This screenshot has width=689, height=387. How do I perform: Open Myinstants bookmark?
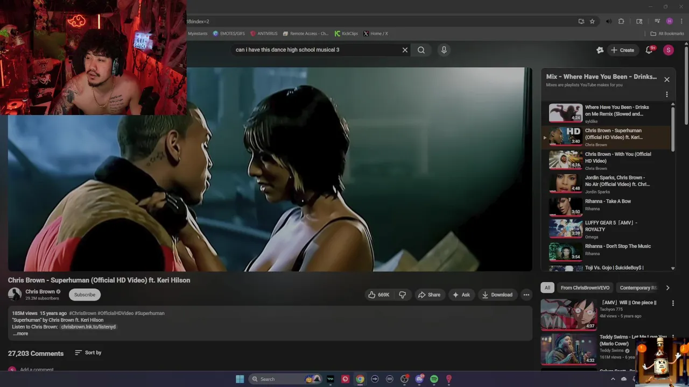click(x=198, y=33)
